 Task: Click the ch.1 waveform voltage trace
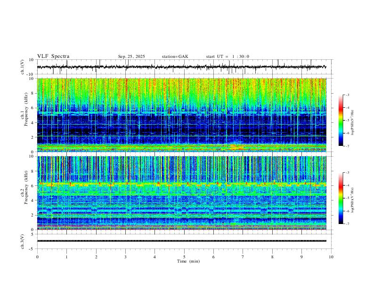[x=181, y=67]
